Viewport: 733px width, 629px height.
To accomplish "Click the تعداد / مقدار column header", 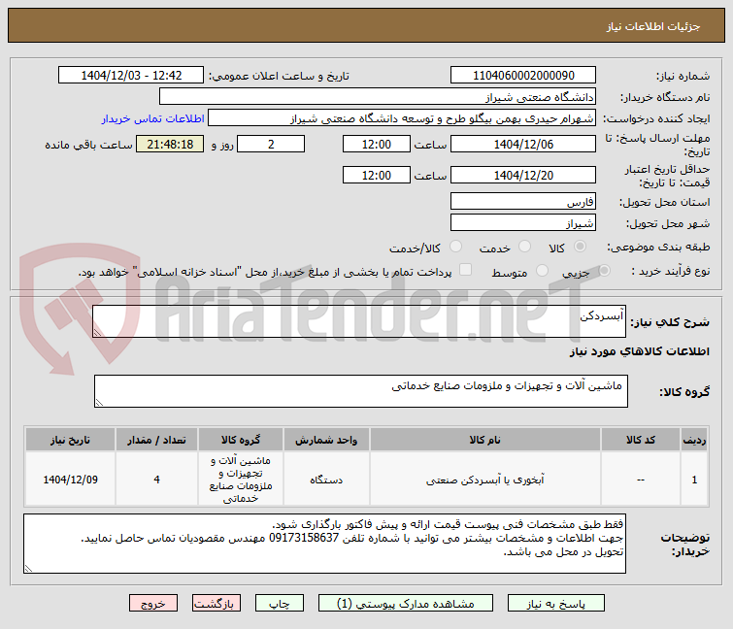I will tap(156, 440).
